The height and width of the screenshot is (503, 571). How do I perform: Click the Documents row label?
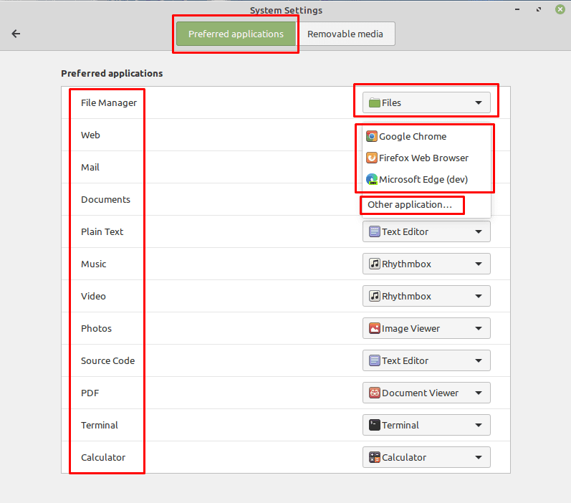[105, 200]
